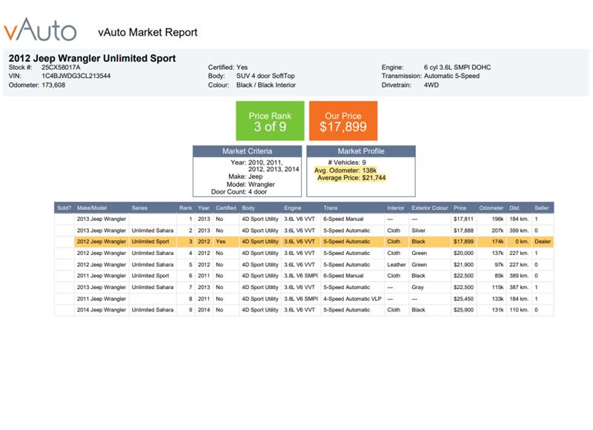The image size is (593, 430).
Task: Click the drivetrain value 4WD
Action: coord(431,85)
